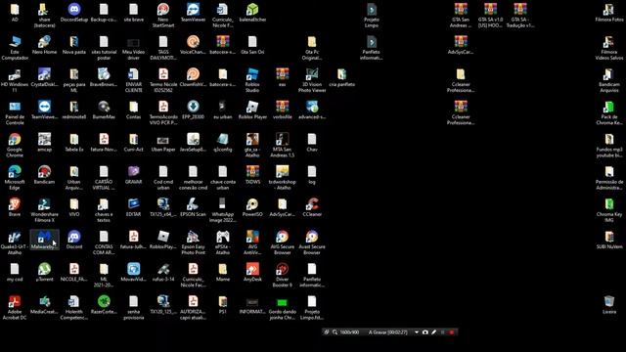Select the Ccleaner Professional folder icon
This screenshot has height=352, width=626.
click(461, 80)
